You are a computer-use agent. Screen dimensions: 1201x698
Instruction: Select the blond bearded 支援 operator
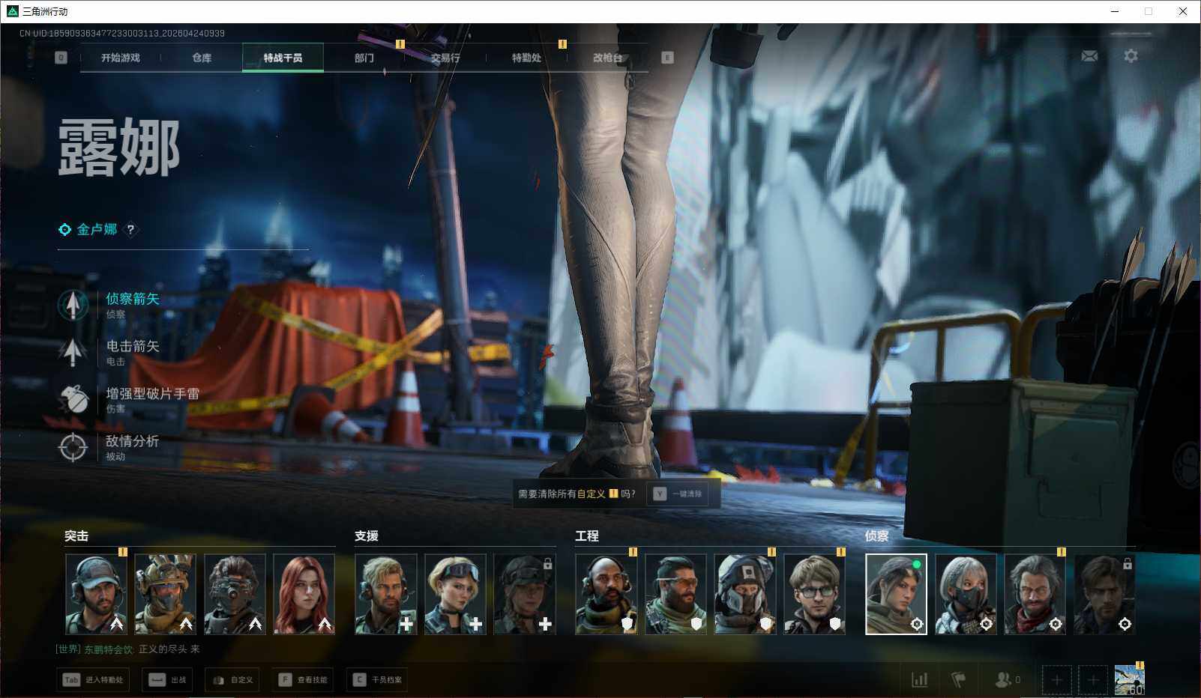tap(386, 594)
